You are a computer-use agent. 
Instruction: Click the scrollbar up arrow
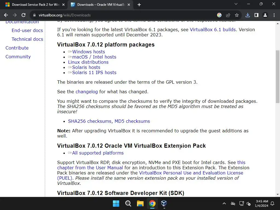click(x=278, y=24)
